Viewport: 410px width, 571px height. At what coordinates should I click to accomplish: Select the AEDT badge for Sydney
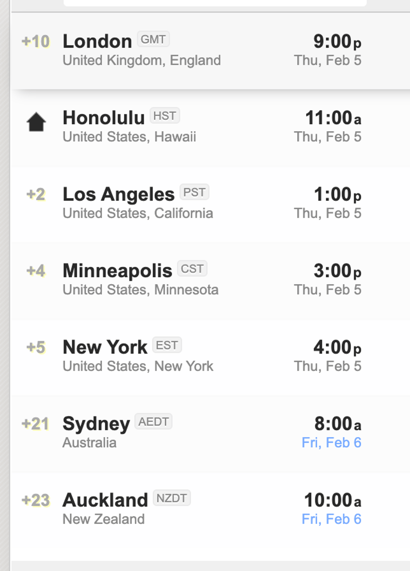point(153,421)
